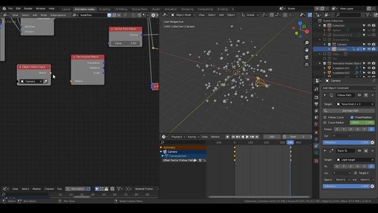Open the Window menu

pyautogui.click(x=41, y=8)
